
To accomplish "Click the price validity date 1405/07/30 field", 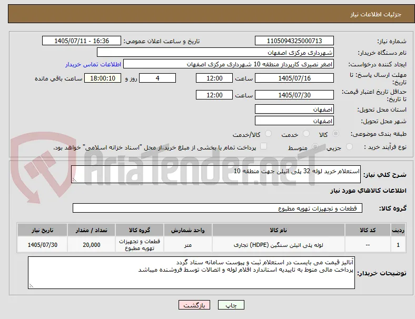I will coord(294,95).
